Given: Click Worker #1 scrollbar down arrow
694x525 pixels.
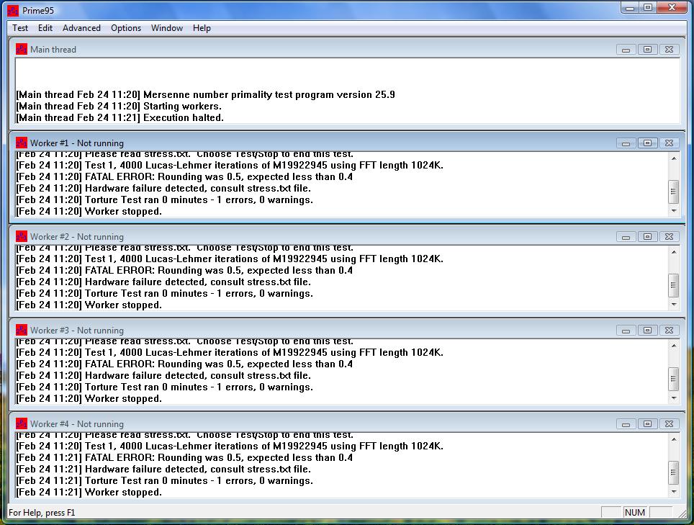Looking at the screenshot, I should [674, 211].
